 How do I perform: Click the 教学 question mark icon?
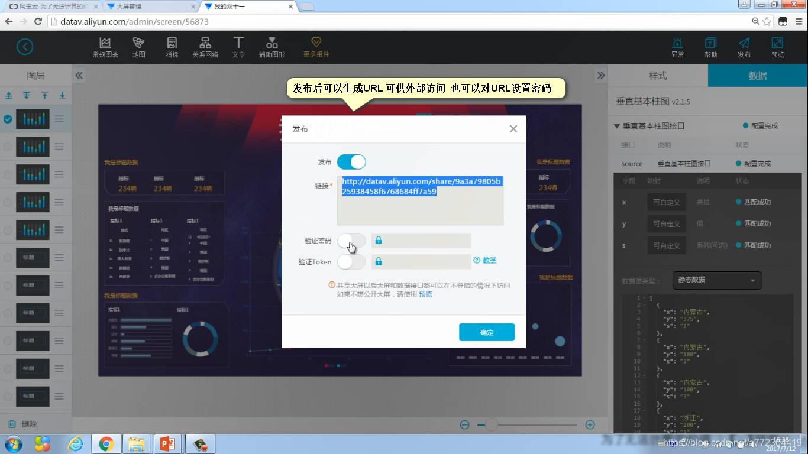[x=477, y=260]
